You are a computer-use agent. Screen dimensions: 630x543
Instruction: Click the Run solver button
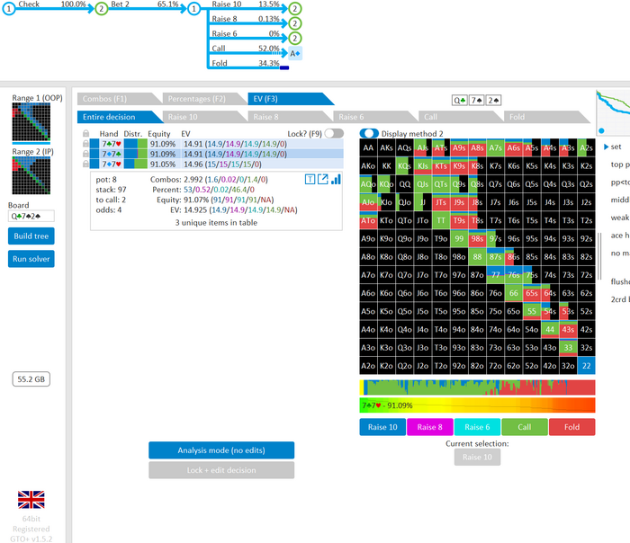pyautogui.click(x=31, y=259)
